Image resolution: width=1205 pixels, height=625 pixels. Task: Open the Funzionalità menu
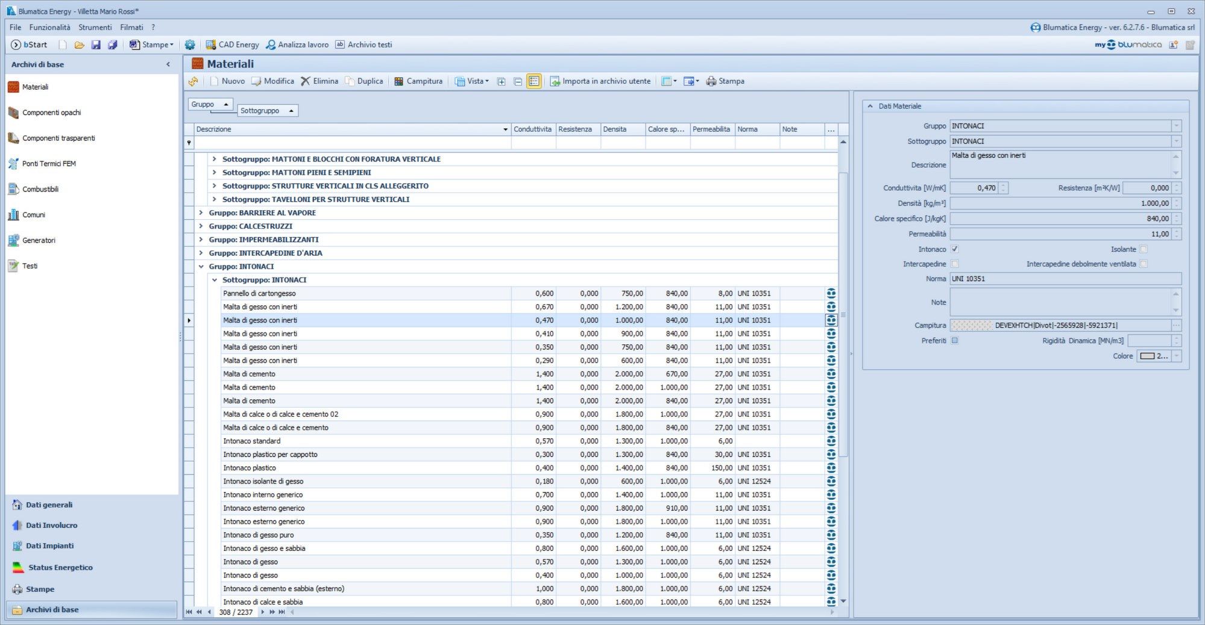pyautogui.click(x=49, y=27)
